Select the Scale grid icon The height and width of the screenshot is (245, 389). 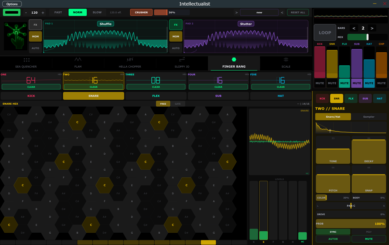286,59
